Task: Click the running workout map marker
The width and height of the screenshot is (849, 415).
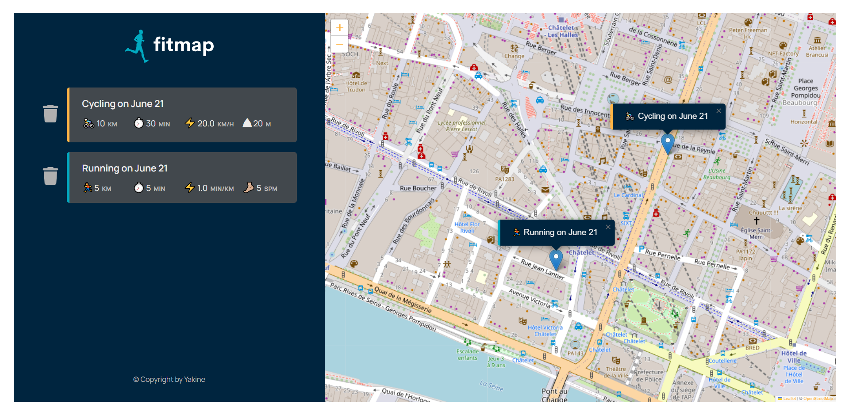Action: [556, 259]
